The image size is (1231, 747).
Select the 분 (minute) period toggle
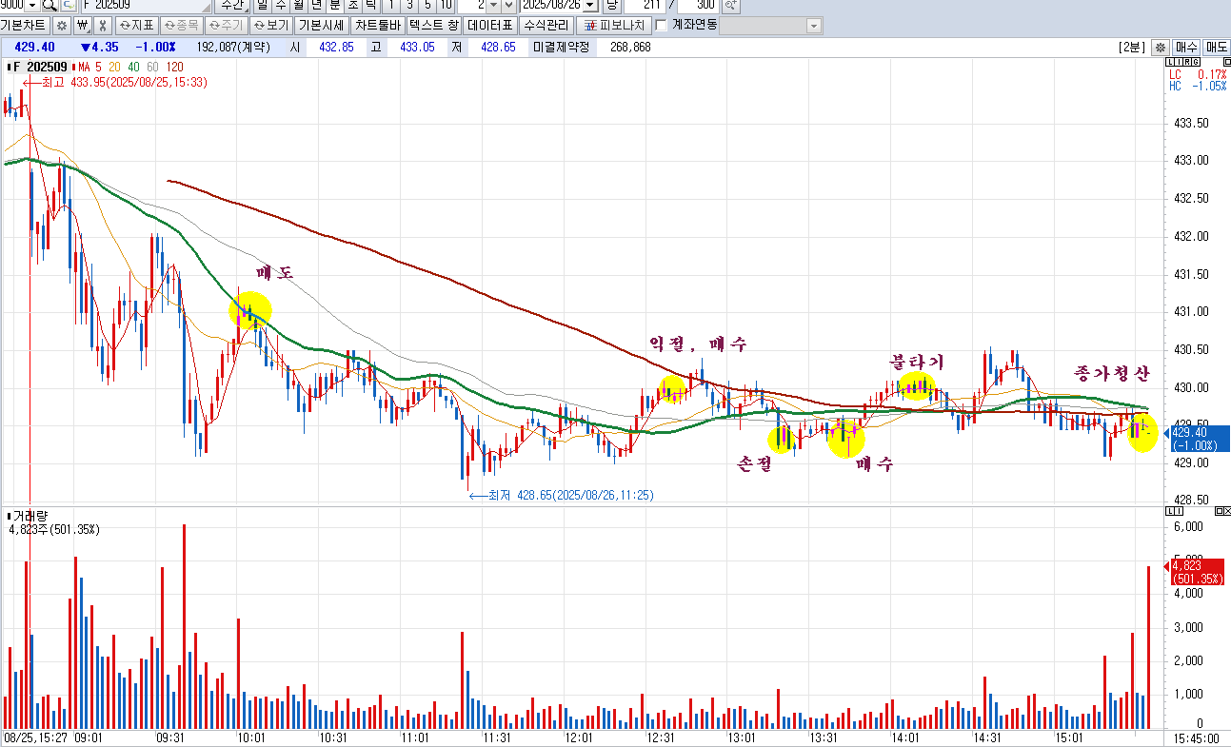(x=335, y=5)
